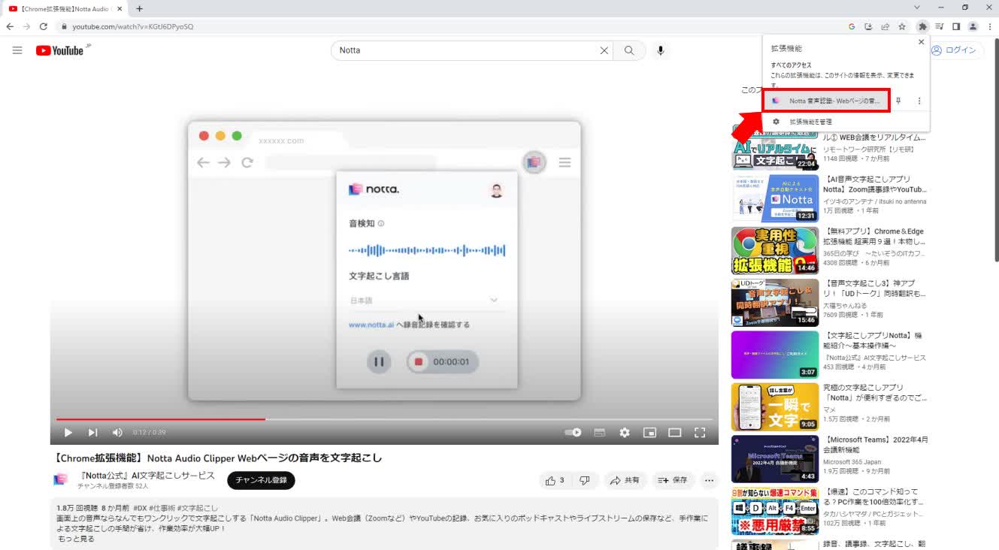Go to the YouTube home logo
This screenshot has height=550, width=999.
59,50
